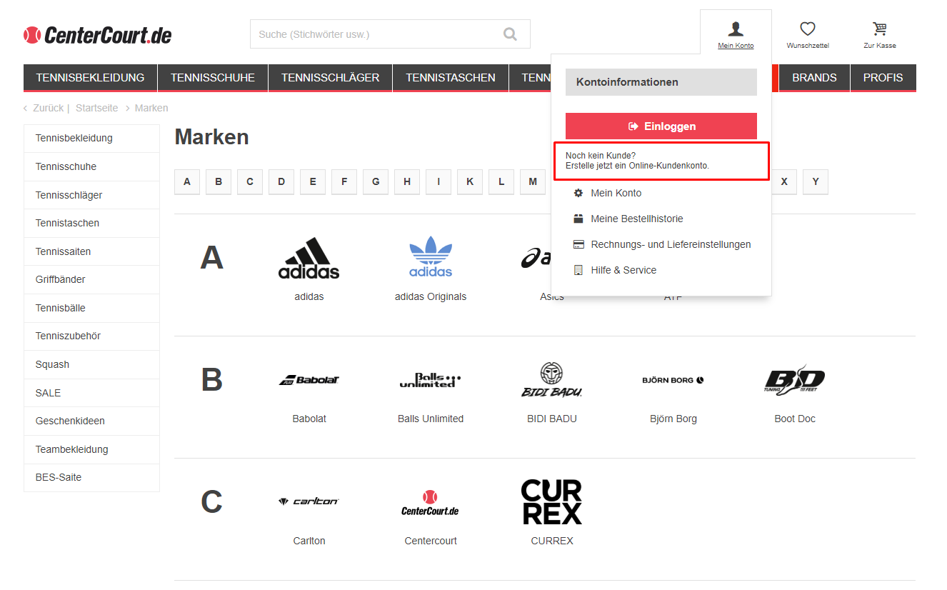Select Tennissaiten in sidebar
The width and height of the screenshot is (947, 590).
(91, 251)
